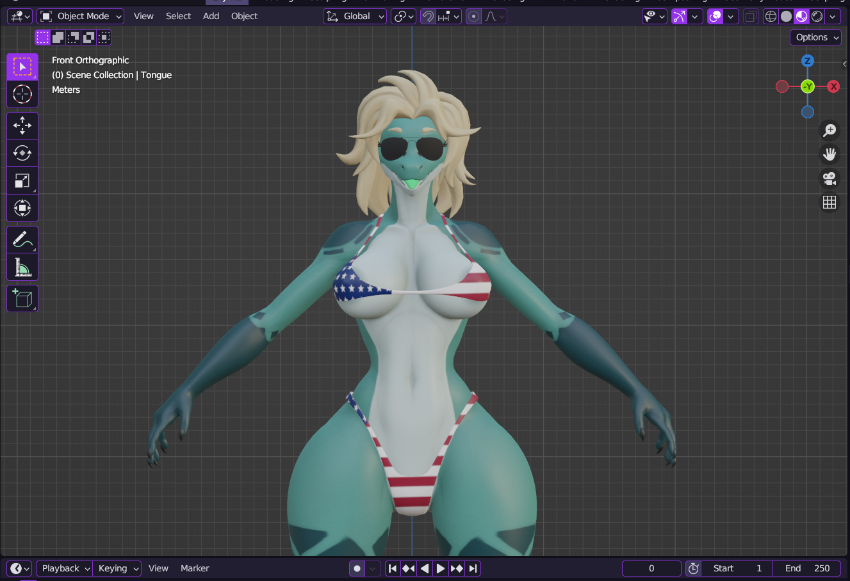The width and height of the screenshot is (850, 581).
Task: Switch to Wireframe viewport shading
Action: 771,17
